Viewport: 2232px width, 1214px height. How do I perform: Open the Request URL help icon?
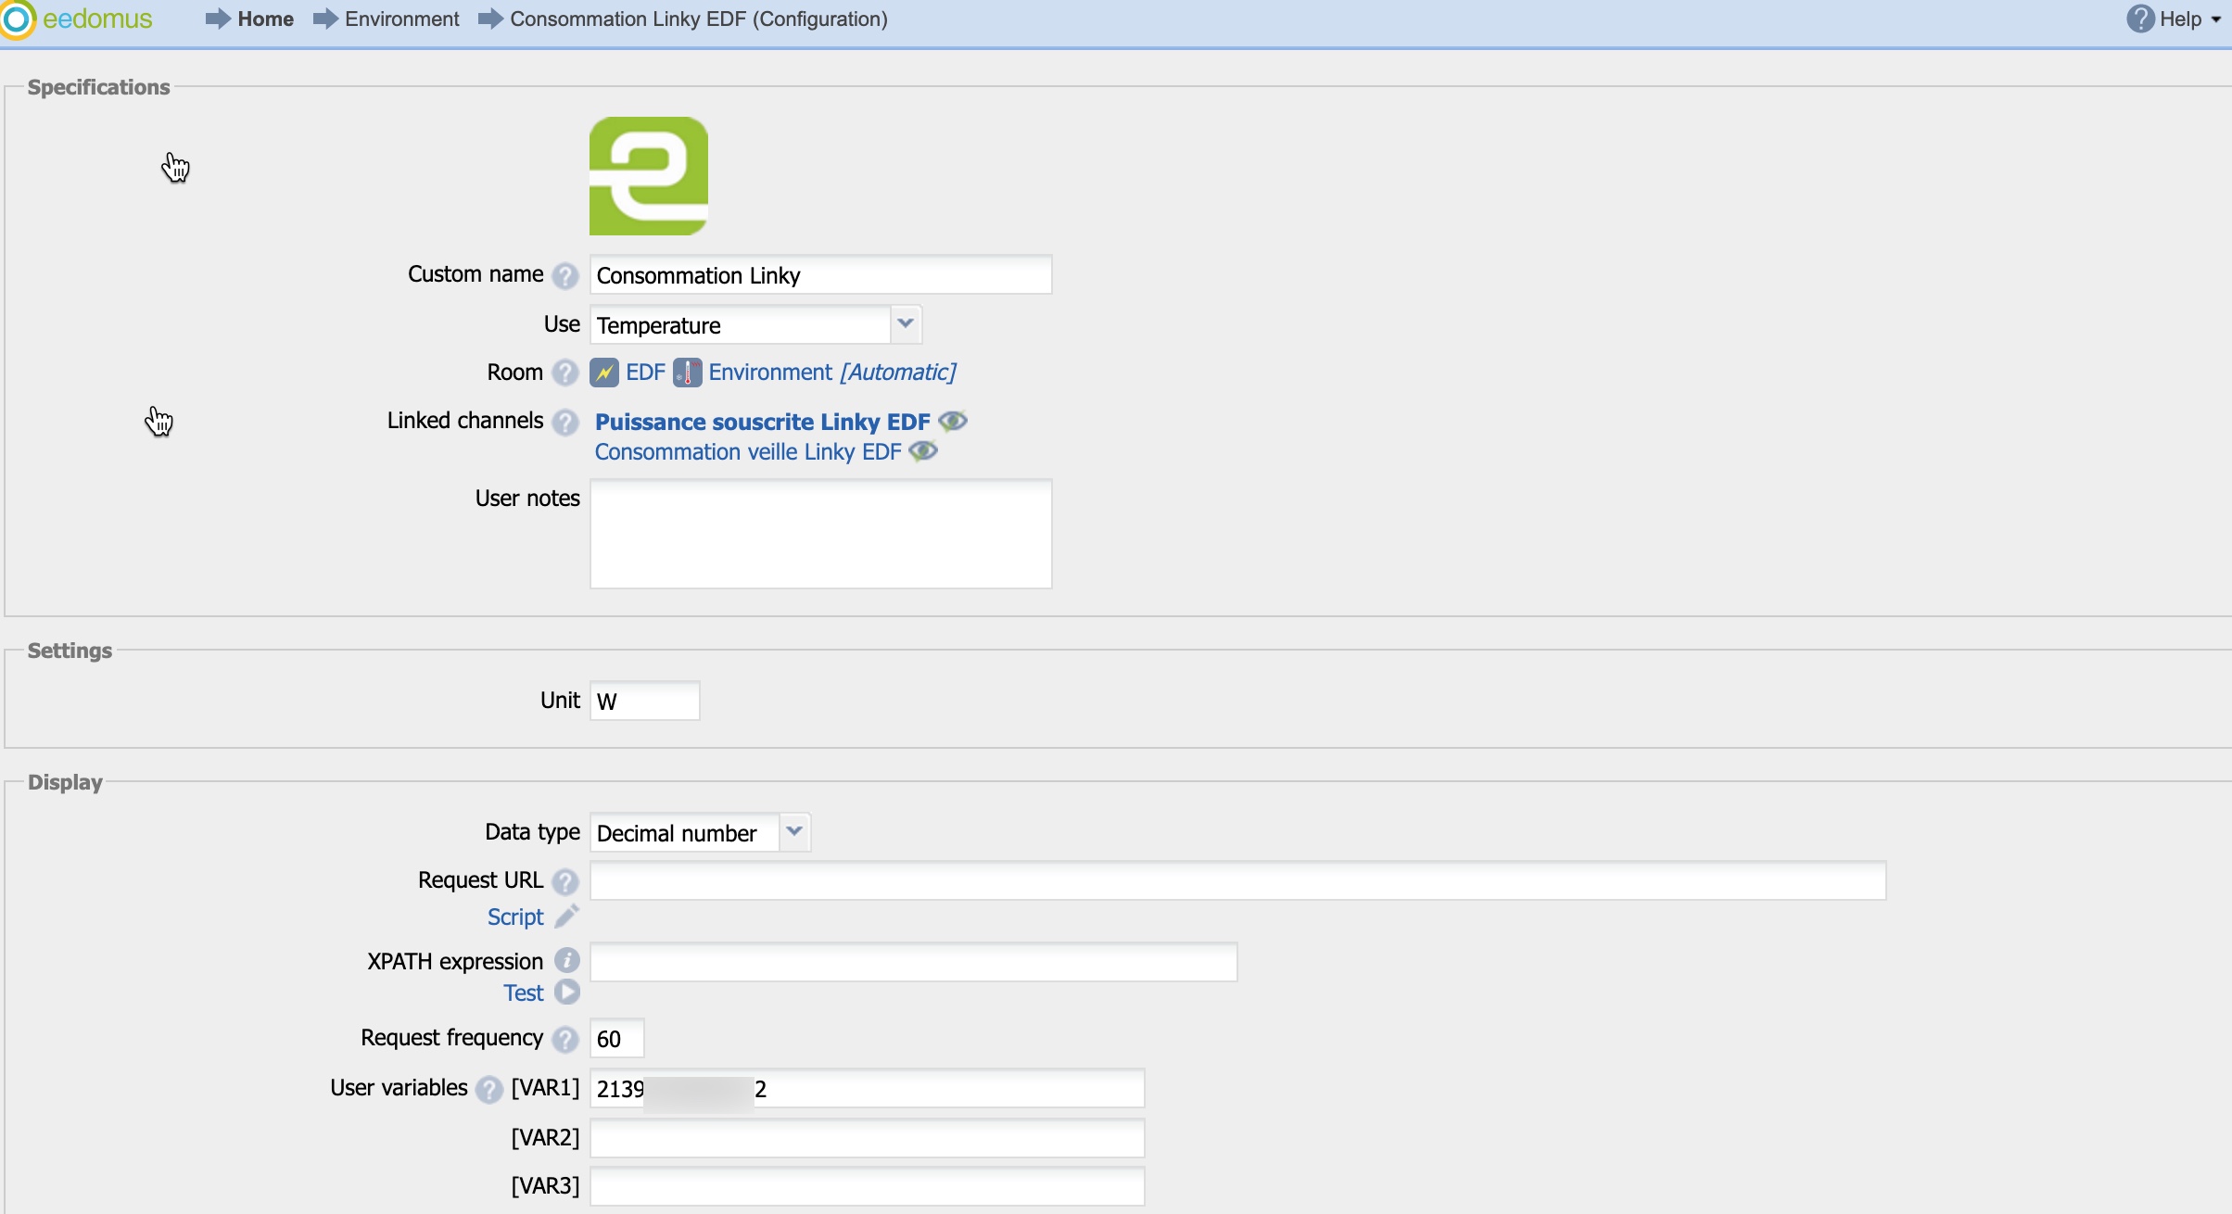[564, 881]
